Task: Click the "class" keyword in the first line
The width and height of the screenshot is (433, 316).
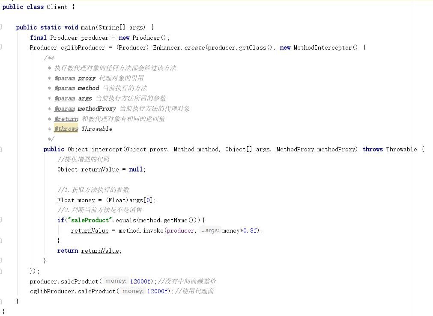Action: (35, 7)
